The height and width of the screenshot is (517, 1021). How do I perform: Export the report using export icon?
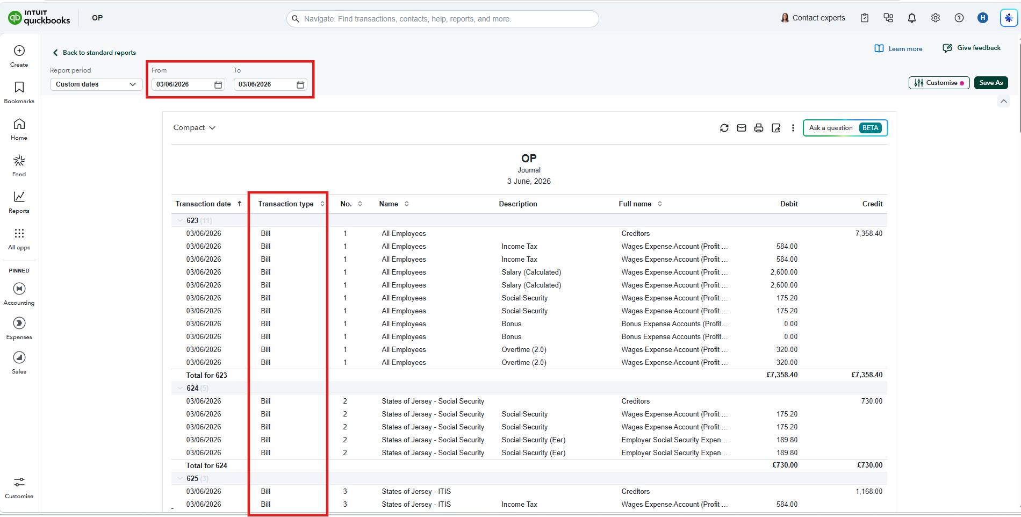click(776, 128)
